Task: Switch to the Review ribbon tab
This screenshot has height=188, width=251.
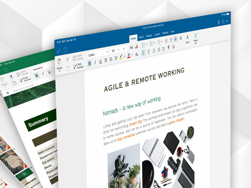Action: (166, 33)
